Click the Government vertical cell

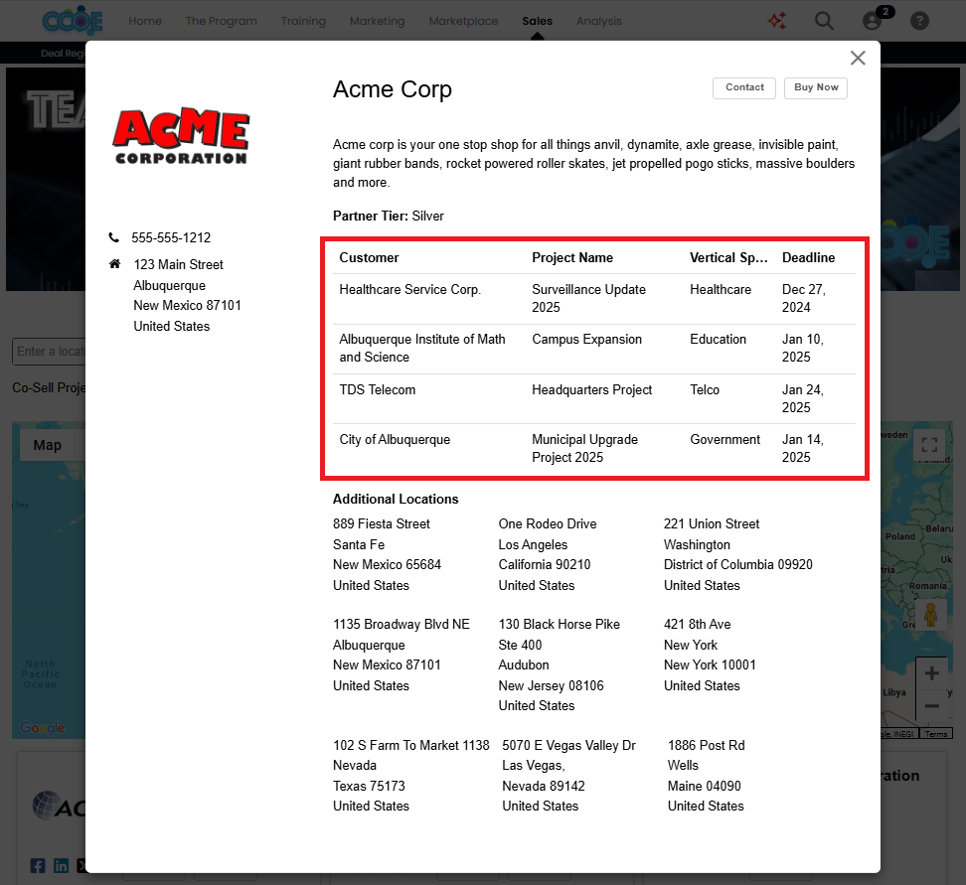point(724,439)
